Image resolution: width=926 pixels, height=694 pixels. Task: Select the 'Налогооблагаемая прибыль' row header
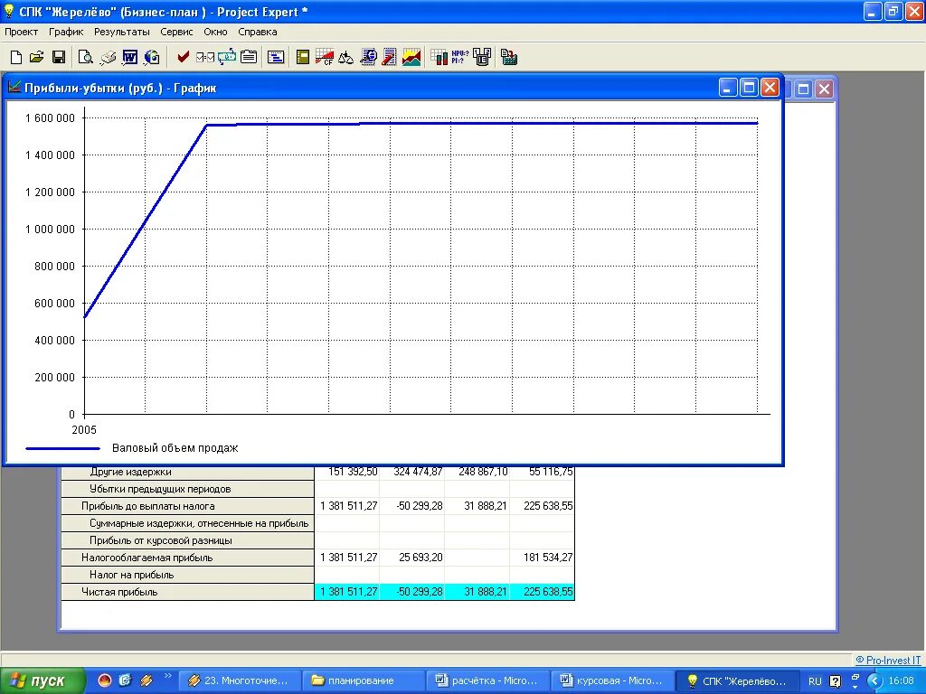[188, 558]
